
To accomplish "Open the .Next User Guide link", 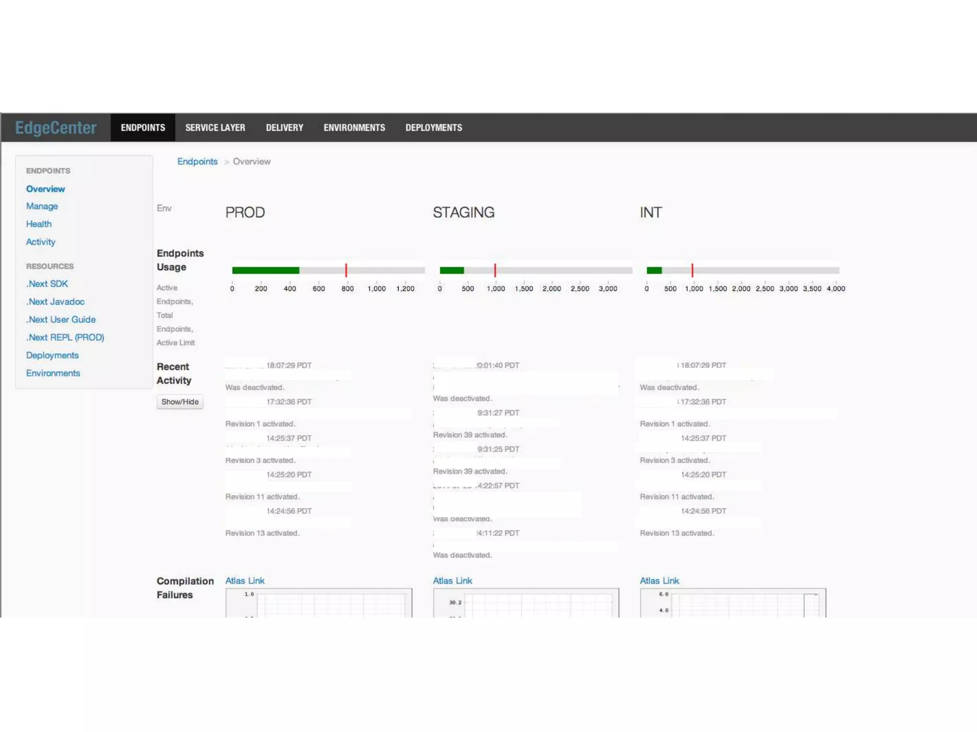I will [61, 320].
